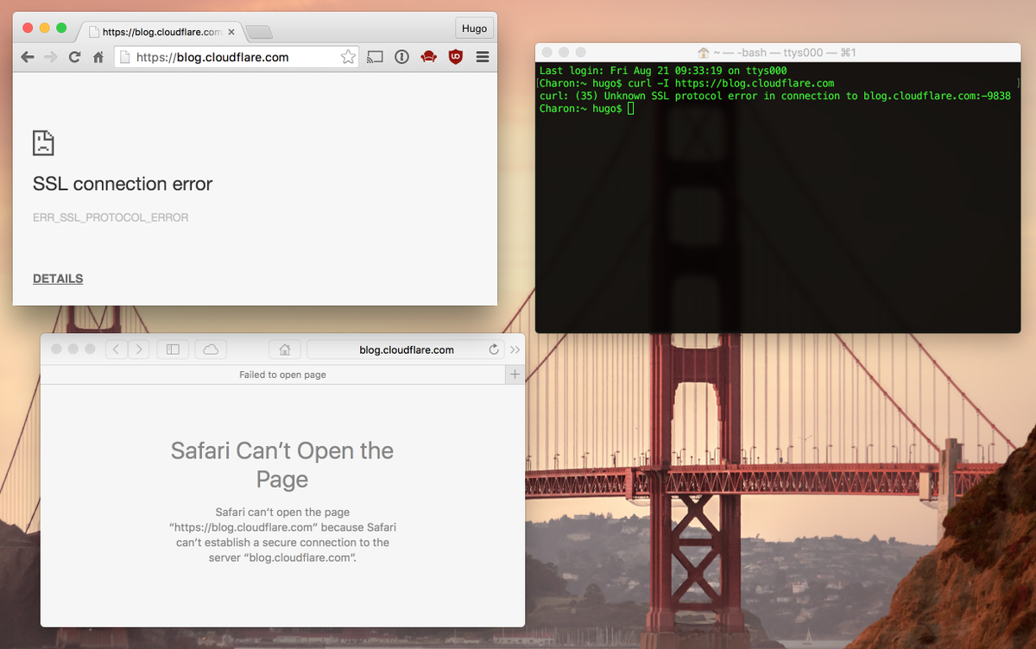
Task: Click the curl command line in Terminal
Action: pyautogui.click(x=686, y=83)
